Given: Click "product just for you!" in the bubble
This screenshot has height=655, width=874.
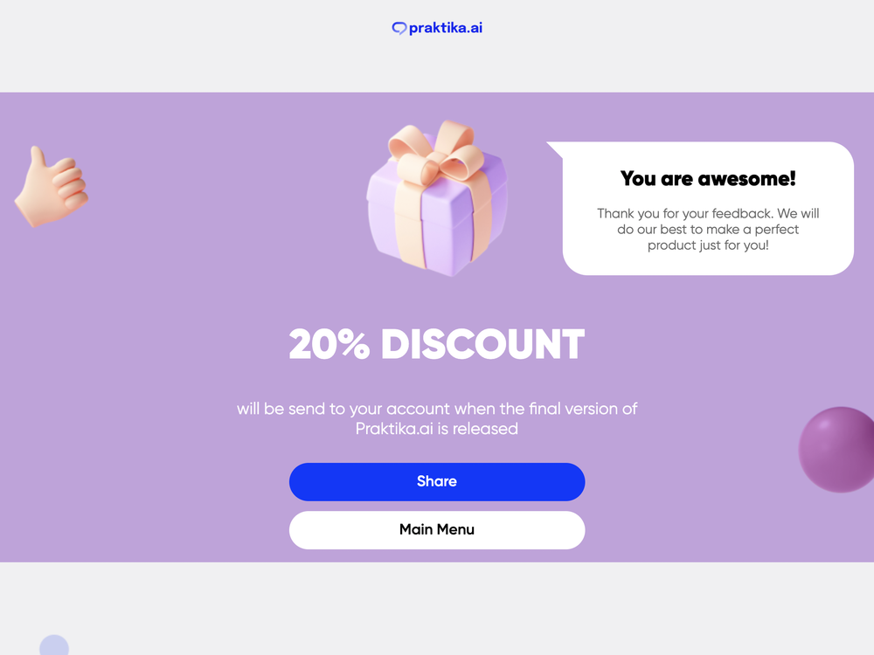Looking at the screenshot, I should coord(708,245).
